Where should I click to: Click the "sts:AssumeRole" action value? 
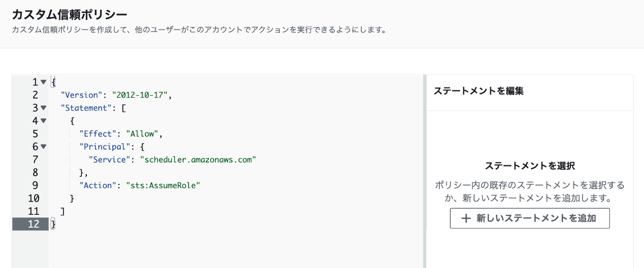pyautogui.click(x=163, y=185)
